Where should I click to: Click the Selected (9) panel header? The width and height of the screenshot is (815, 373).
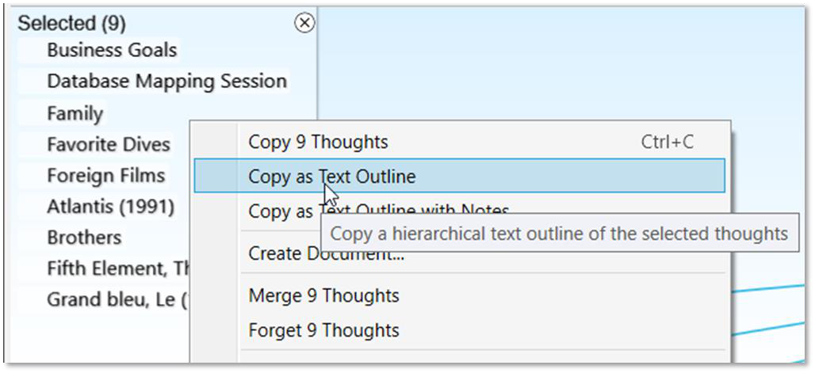[71, 23]
